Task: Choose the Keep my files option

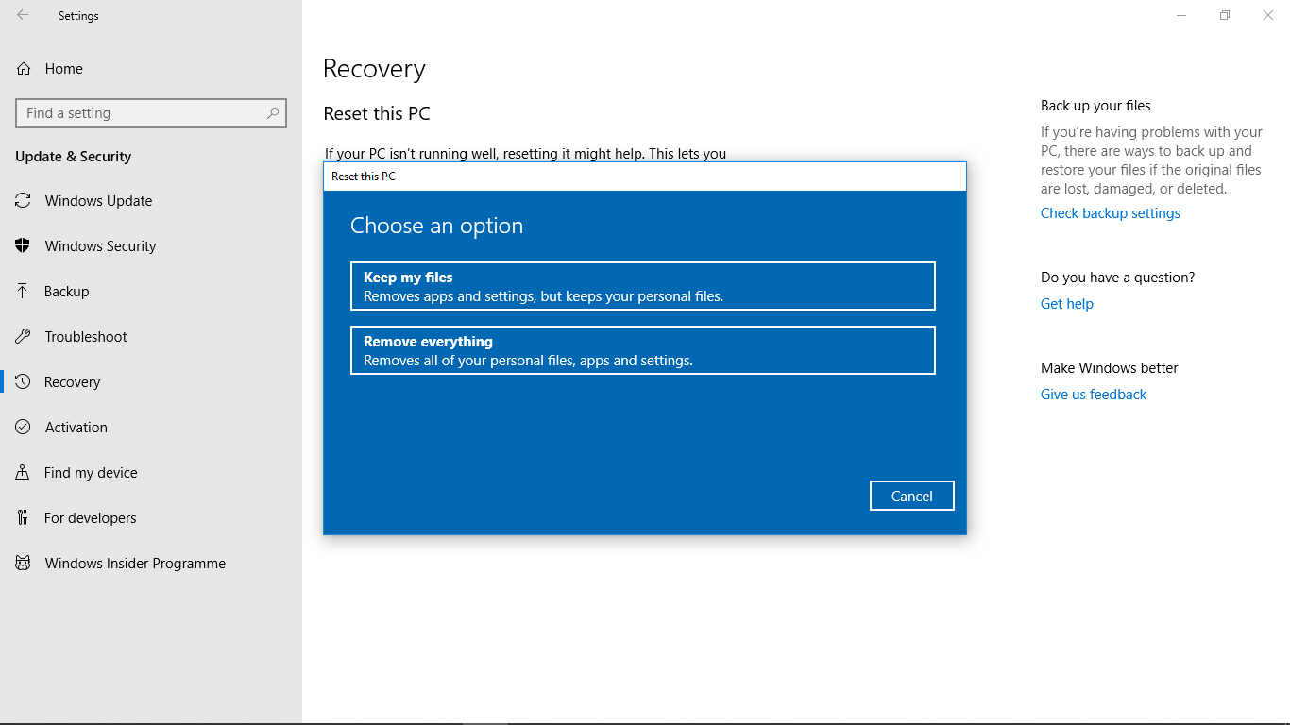Action: point(643,286)
